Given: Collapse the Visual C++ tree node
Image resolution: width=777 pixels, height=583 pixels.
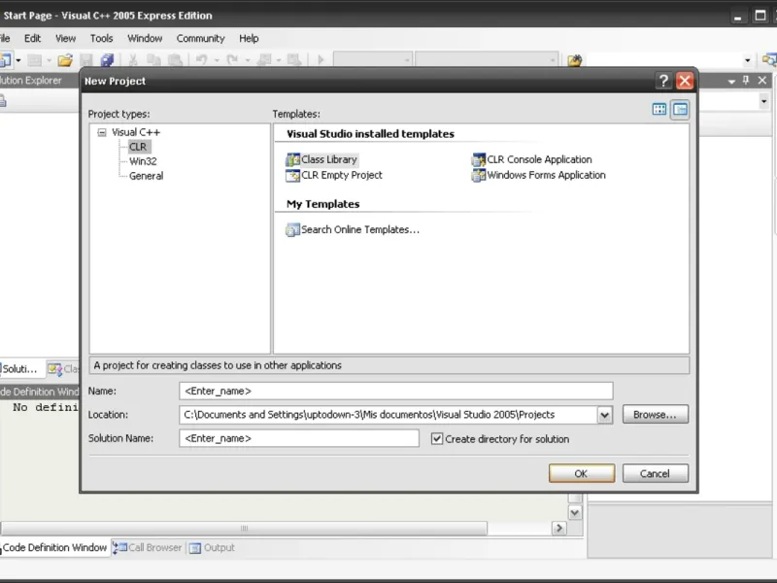Looking at the screenshot, I should [102, 132].
